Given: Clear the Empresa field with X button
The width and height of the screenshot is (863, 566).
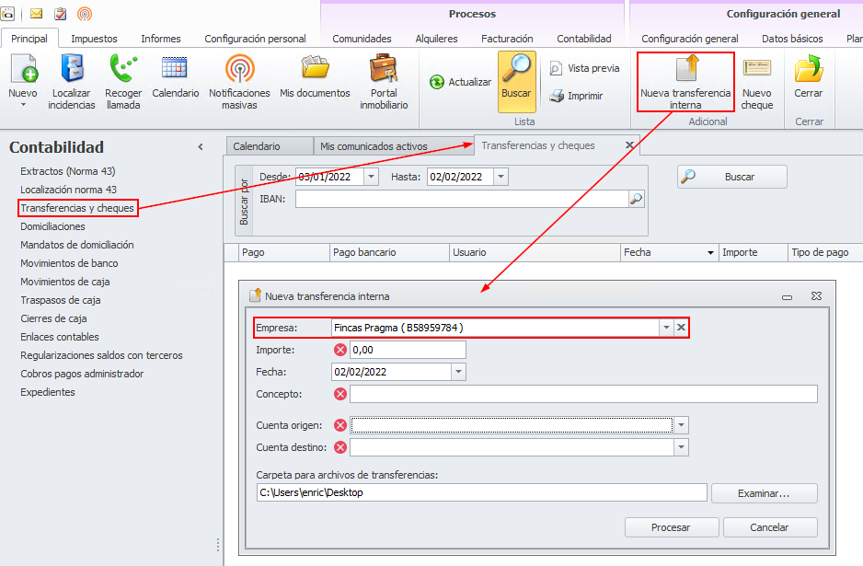Looking at the screenshot, I should pyautogui.click(x=681, y=328).
